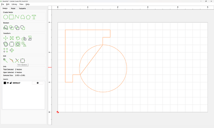Toggle visibility of DEFAULT layer
Screen dimensions: 214x128
click(8, 83)
